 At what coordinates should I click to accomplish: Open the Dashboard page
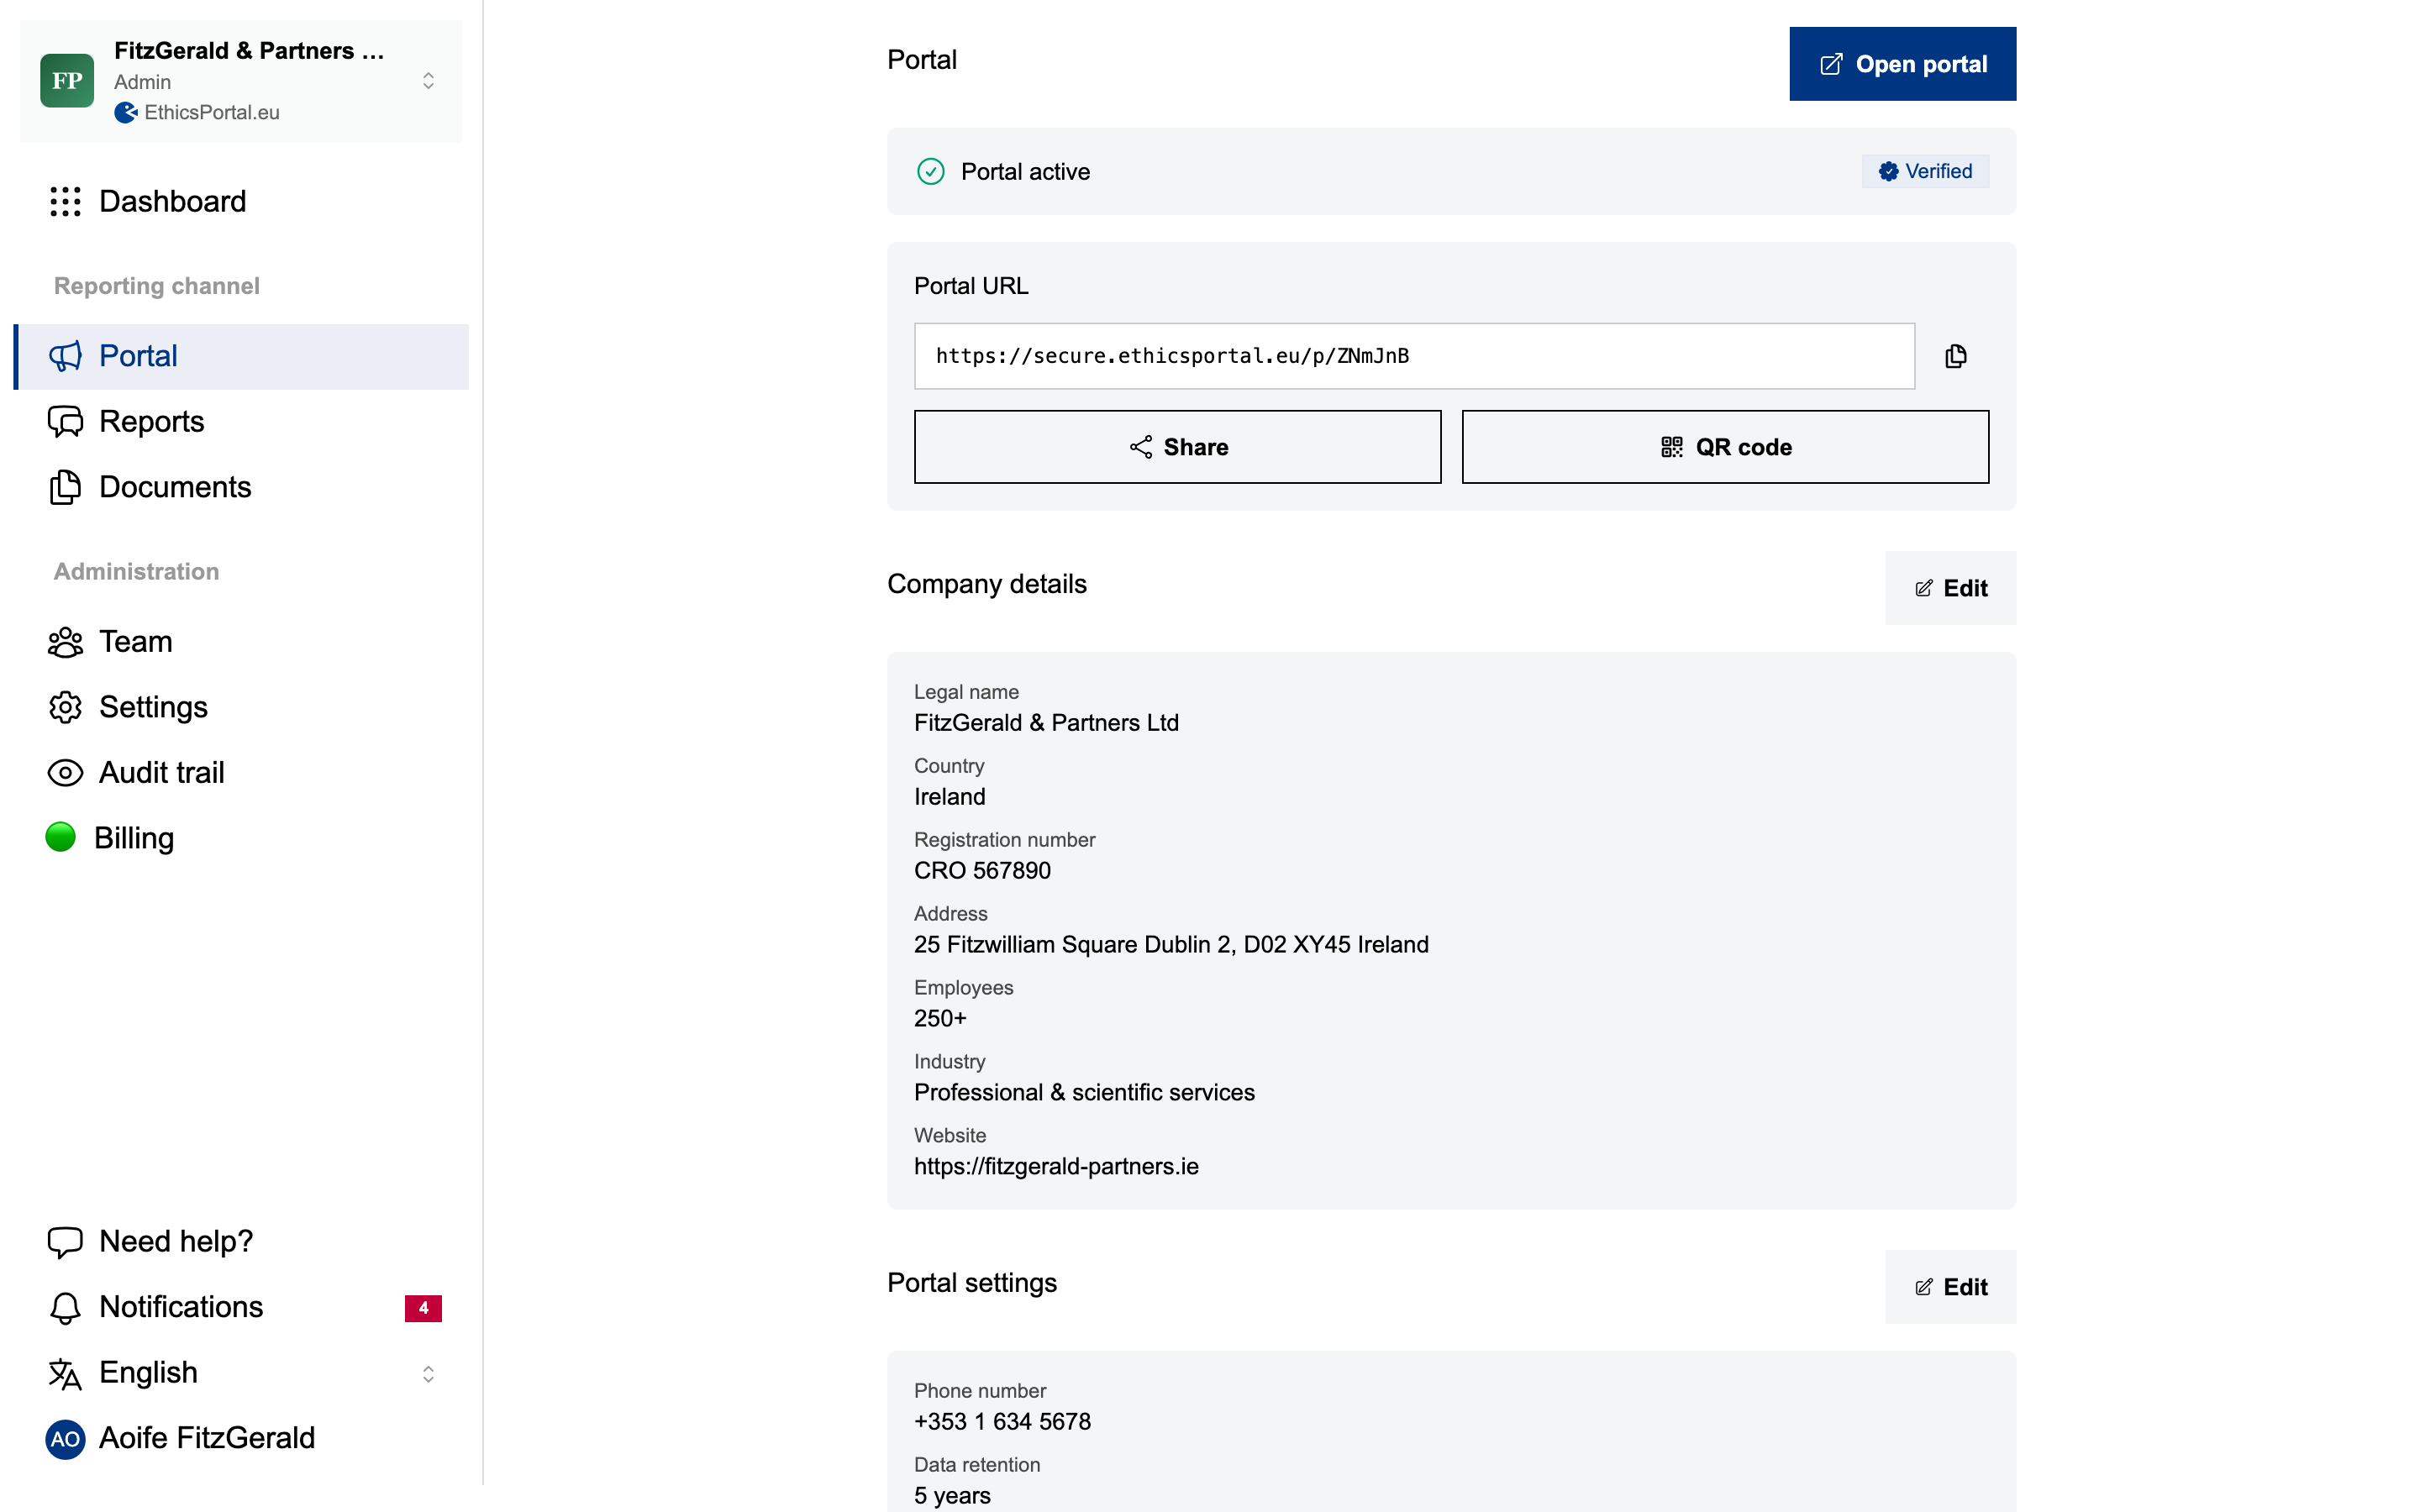(241, 201)
